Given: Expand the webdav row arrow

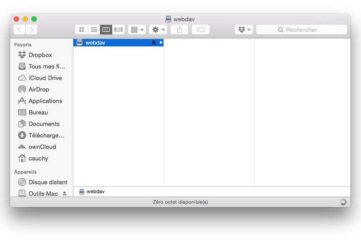Looking at the screenshot, I should tap(161, 42).
